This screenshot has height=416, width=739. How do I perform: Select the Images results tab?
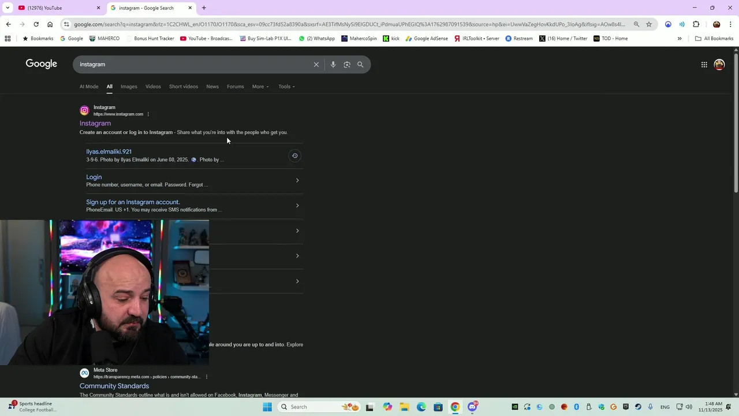(129, 87)
